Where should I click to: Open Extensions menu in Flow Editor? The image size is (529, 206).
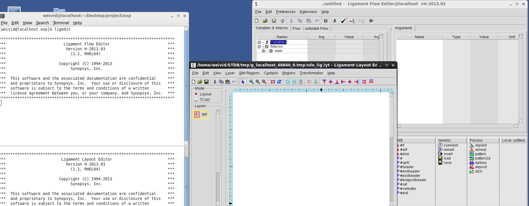click(308, 12)
